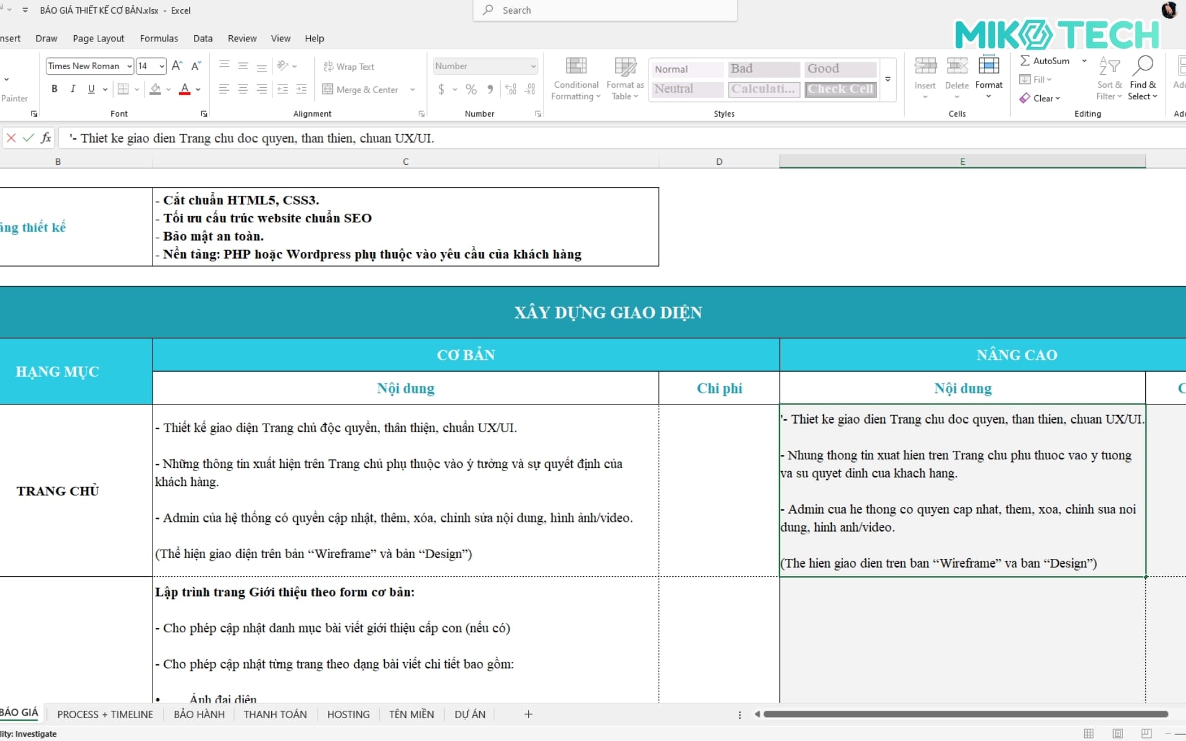Open fill color dropdown arrow

point(169,90)
